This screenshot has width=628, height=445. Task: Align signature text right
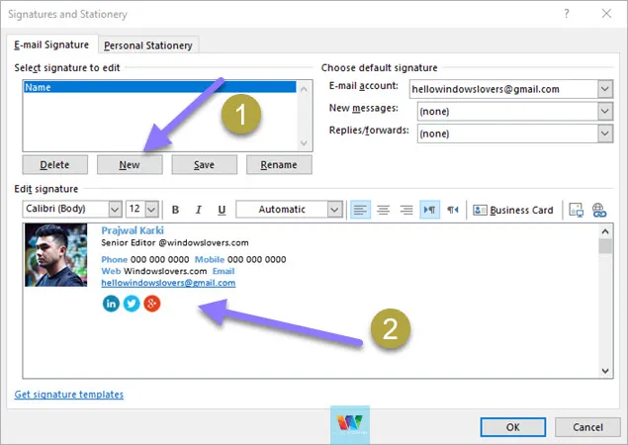click(405, 210)
